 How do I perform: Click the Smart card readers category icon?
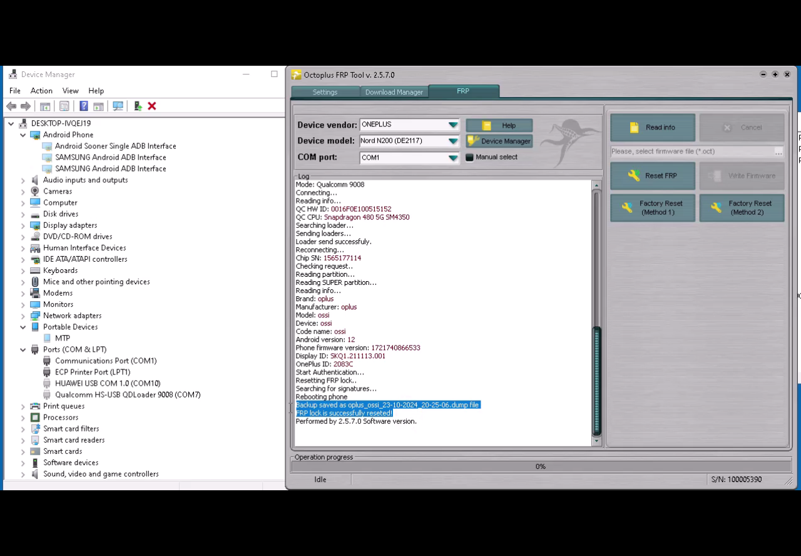(35, 440)
